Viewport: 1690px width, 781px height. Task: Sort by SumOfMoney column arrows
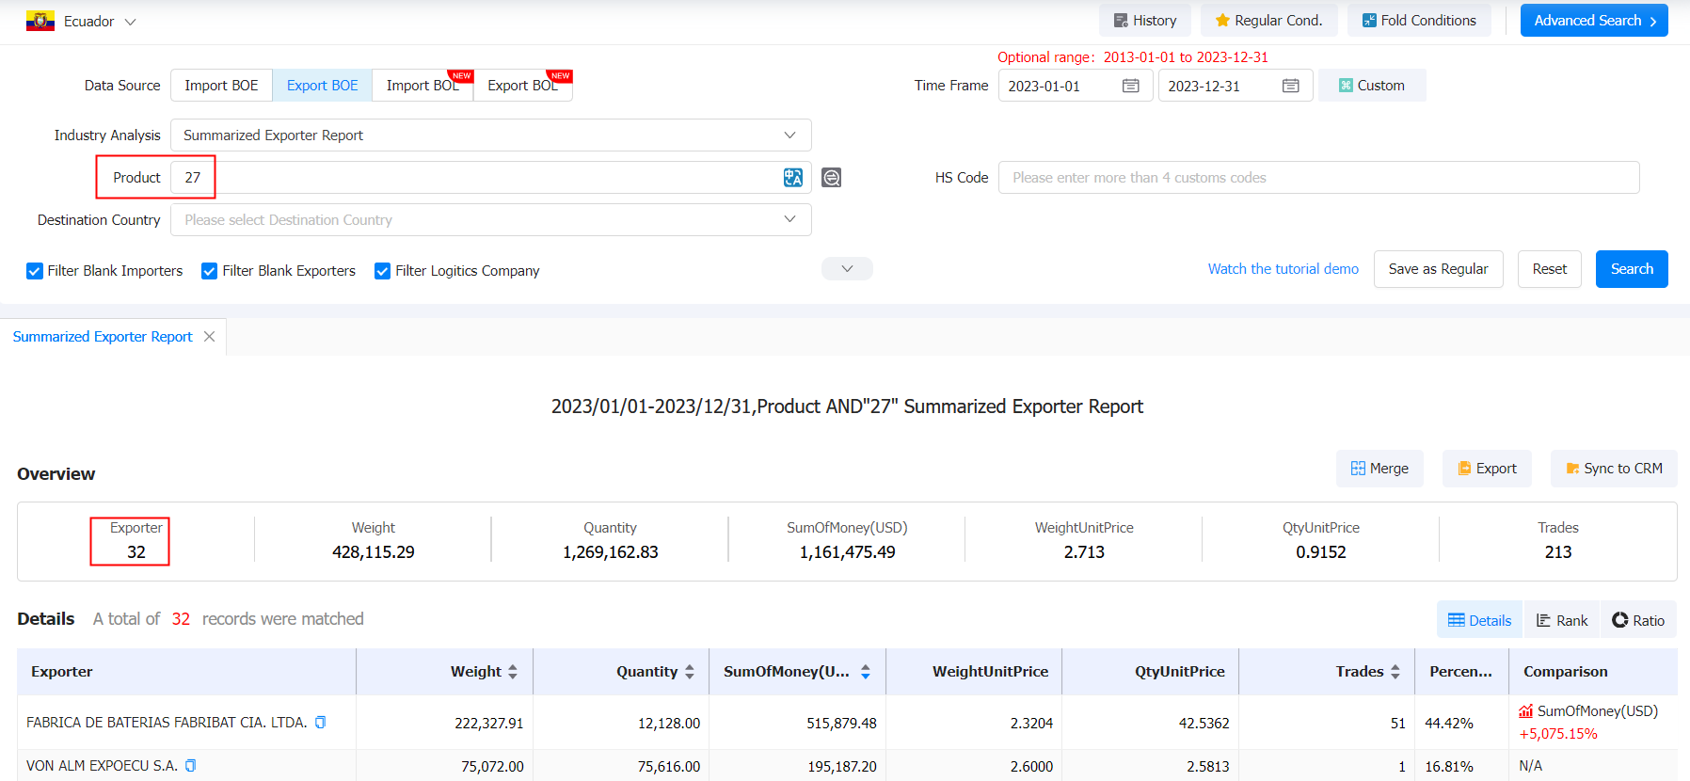[866, 672]
